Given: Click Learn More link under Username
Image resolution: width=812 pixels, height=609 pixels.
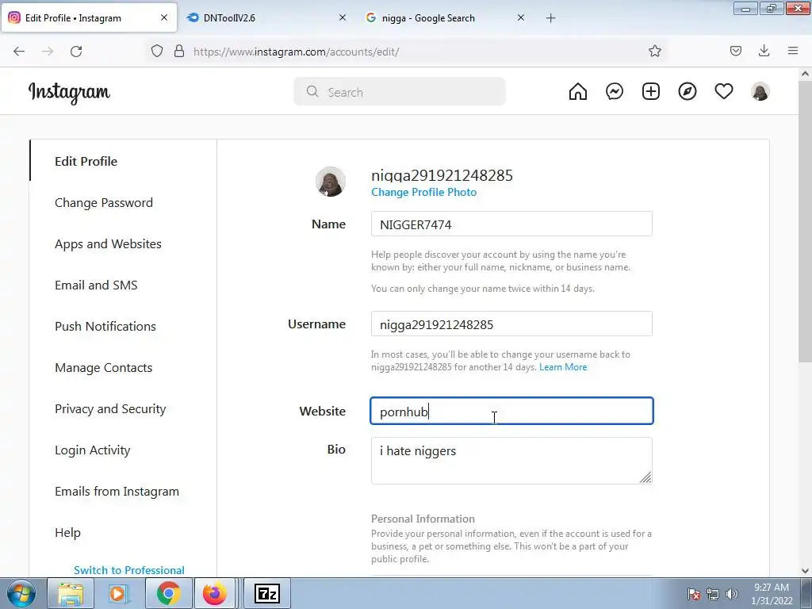Looking at the screenshot, I should 563,367.
